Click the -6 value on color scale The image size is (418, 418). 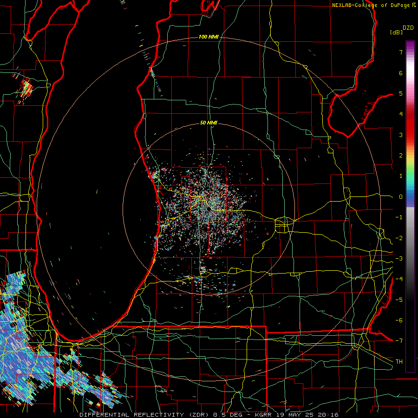399,320
